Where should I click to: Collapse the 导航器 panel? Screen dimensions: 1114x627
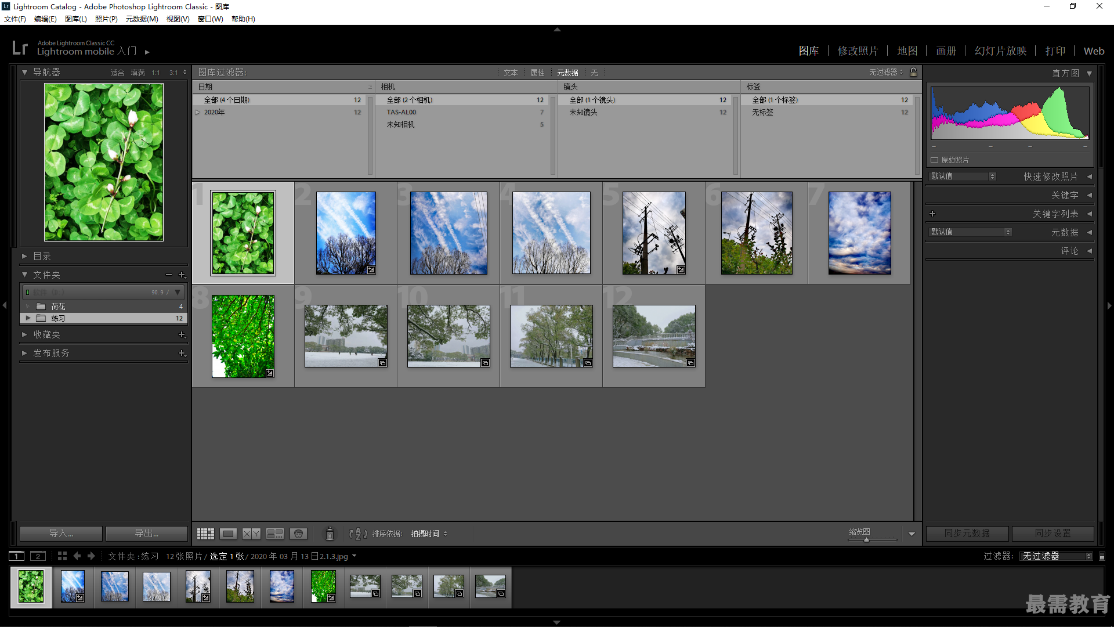[24, 73]
